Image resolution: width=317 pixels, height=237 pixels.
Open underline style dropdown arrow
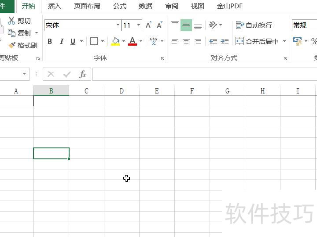pyautogui.click(x=81, y=41)
